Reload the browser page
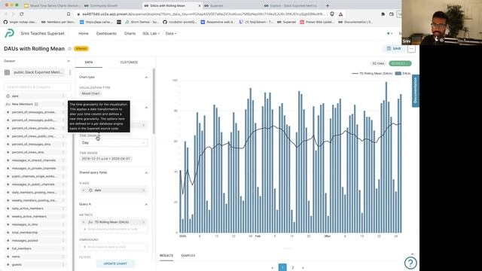This screenshot has height=271, width=482. 22,14
